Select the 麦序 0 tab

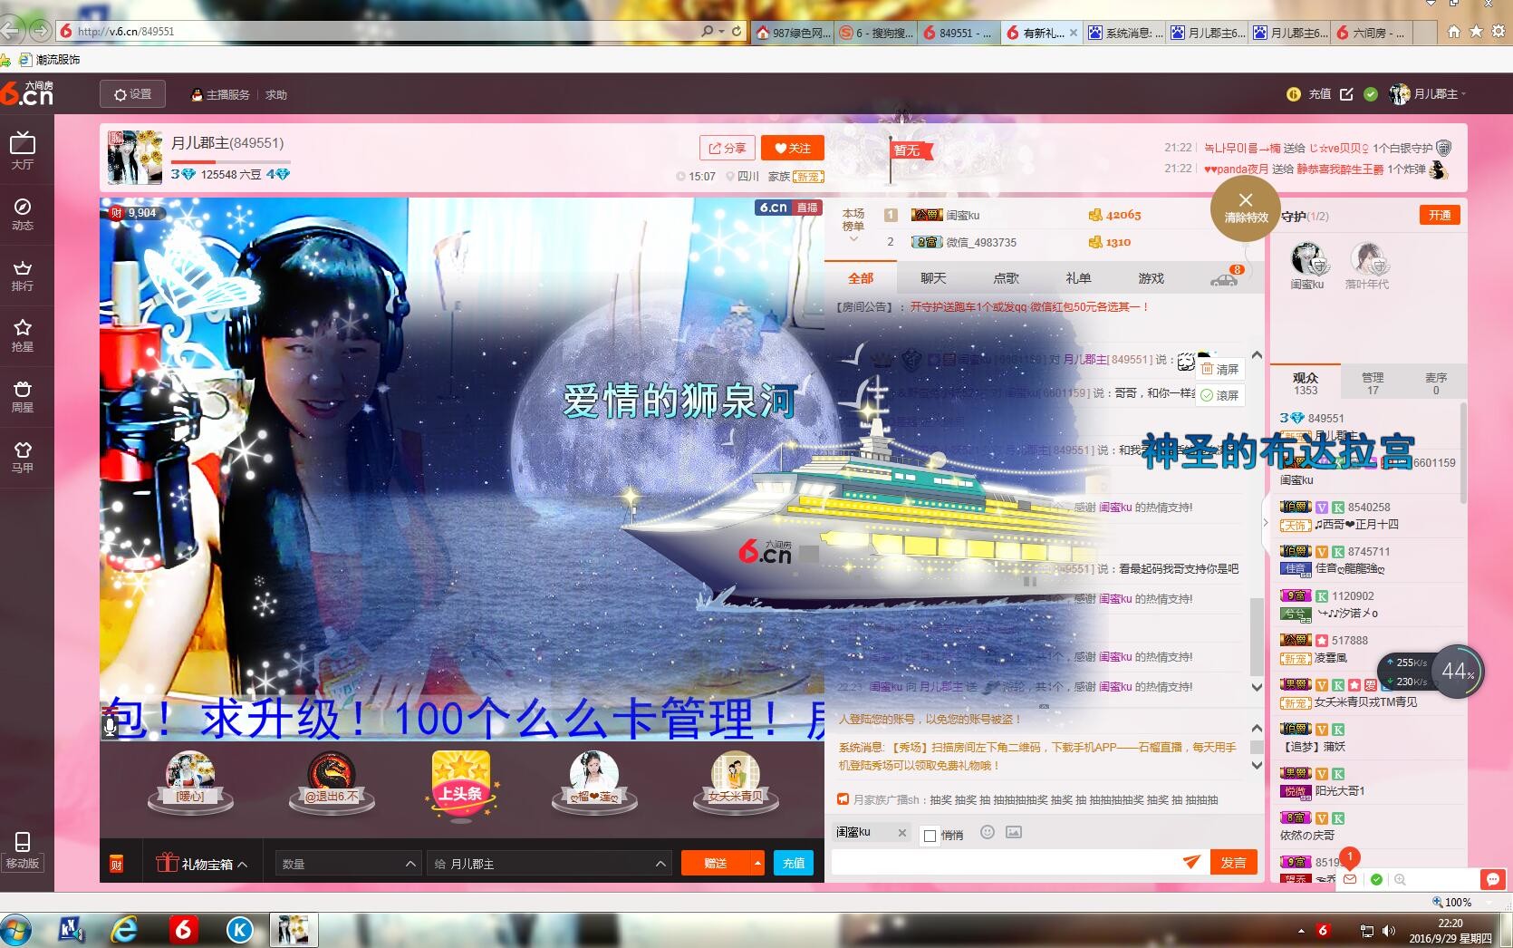pyautogui.click(x=1436, y=383)
